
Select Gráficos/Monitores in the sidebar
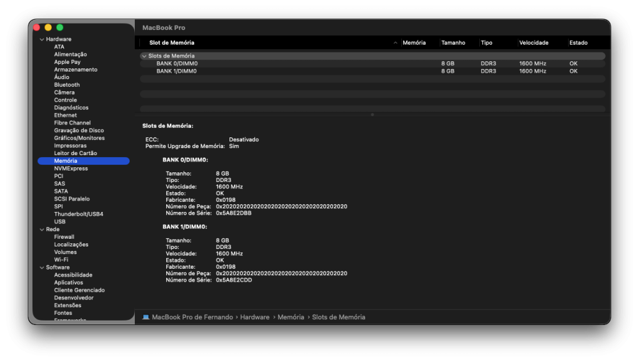coord(79,138)
